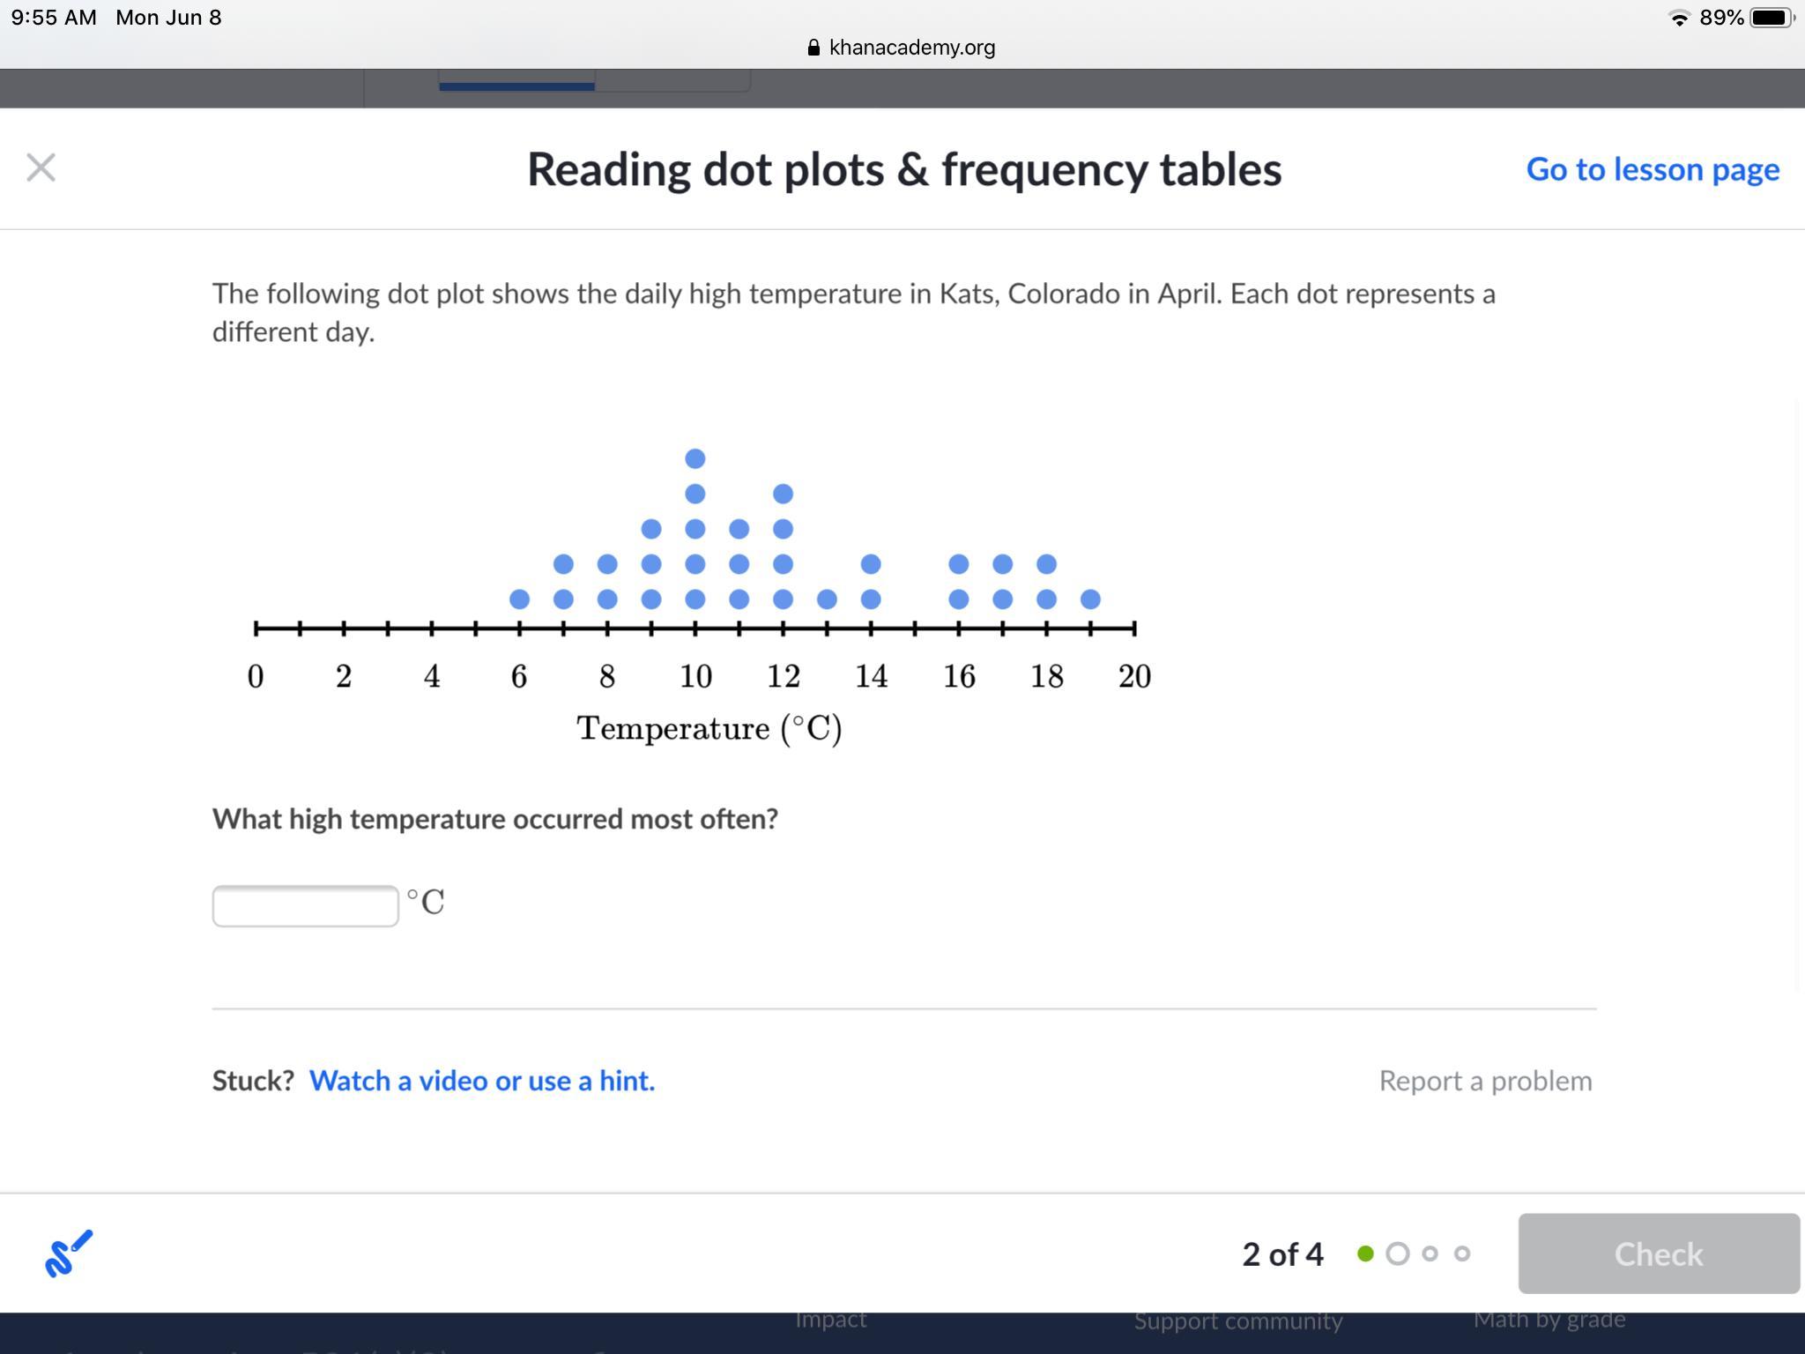Click Report a problem
Image resolution: width=1805 pixels, height=1354 pixels.
1485,1081
